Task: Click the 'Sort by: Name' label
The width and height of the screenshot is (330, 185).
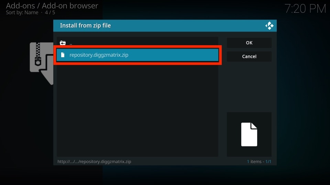Action: tap(22, 13)
